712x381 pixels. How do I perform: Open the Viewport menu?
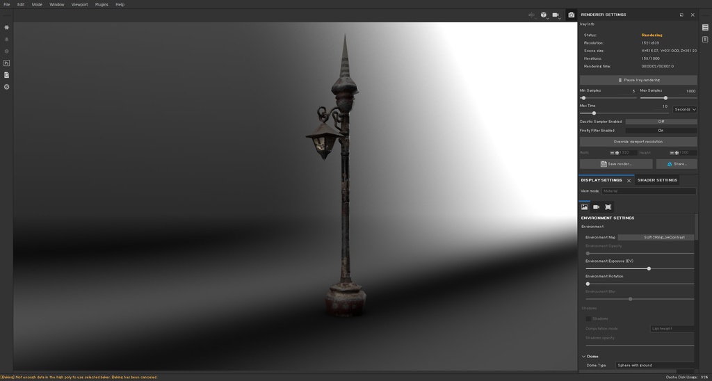79,5
